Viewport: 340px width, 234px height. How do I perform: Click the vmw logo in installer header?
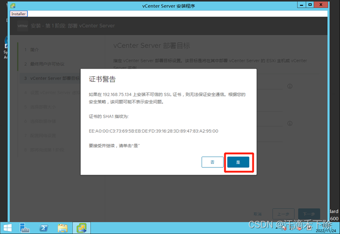click(22, 26)
